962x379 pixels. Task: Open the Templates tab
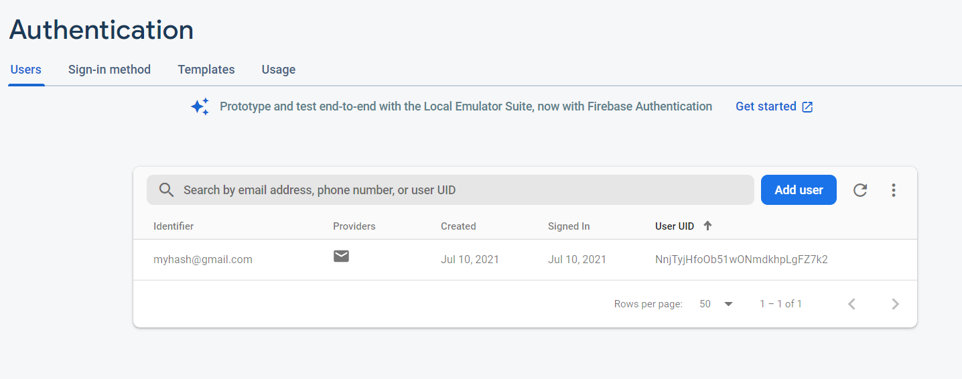tap(206, 70)
